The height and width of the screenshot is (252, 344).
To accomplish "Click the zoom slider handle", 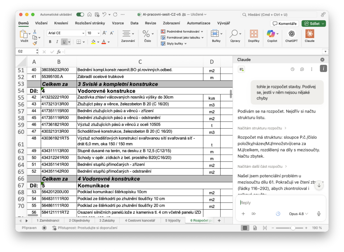I will point(293,228).
